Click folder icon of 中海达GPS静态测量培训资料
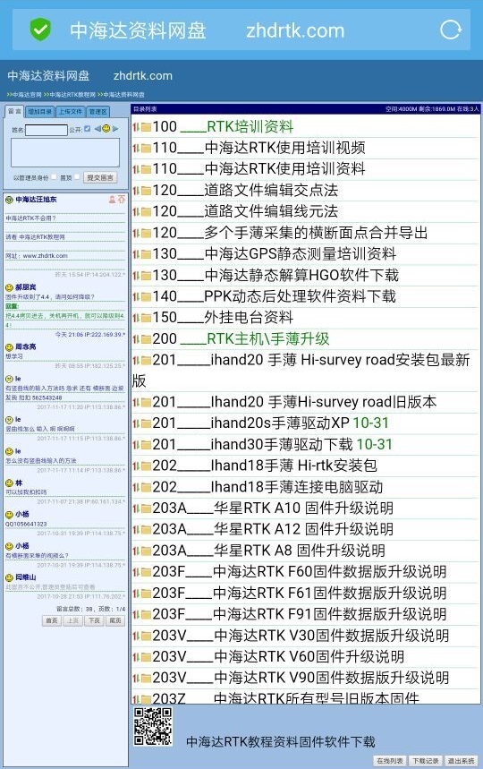The width and height of the screenshot is (483, 769). tap(146, 254)
